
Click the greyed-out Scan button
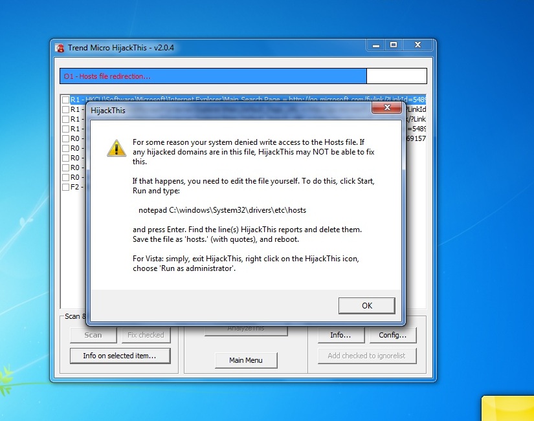coord(93,335)
